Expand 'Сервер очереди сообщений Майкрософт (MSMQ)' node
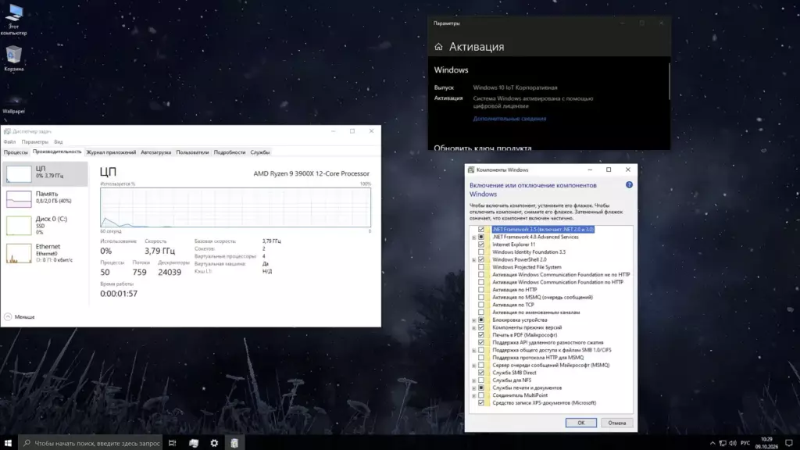 [x=474, y=366]
